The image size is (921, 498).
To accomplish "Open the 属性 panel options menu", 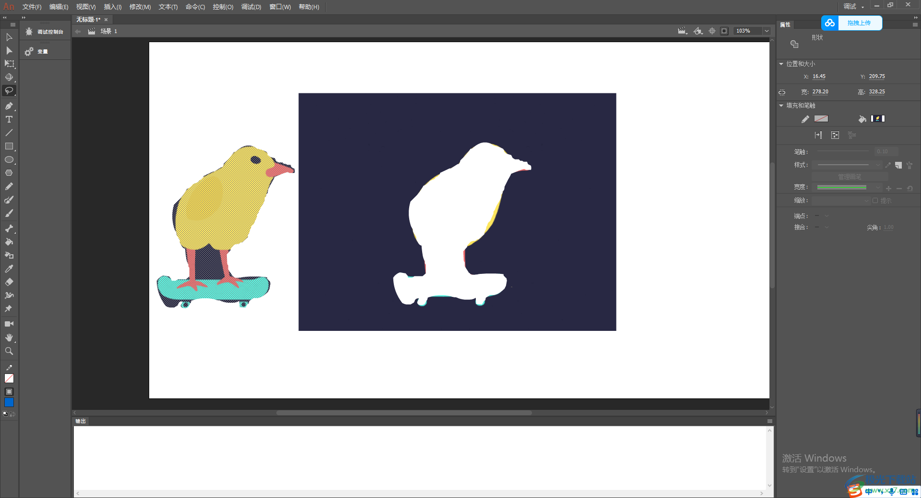I will (915, 24).
